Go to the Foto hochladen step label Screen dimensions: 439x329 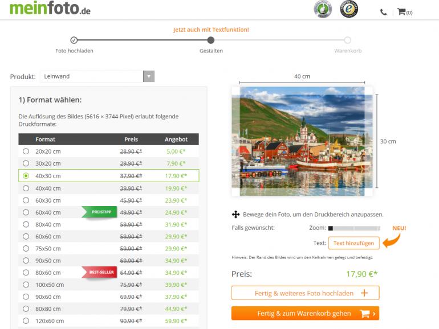[74, 51]
